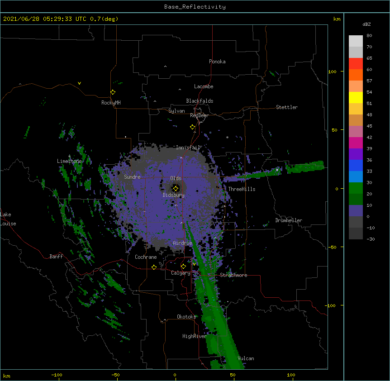Image resolution: width=390 pixels, height=381 pixels.
Task: Select the 50 tick label on the vertical axis
Action: pyautogui.click(x=334, y=130)
